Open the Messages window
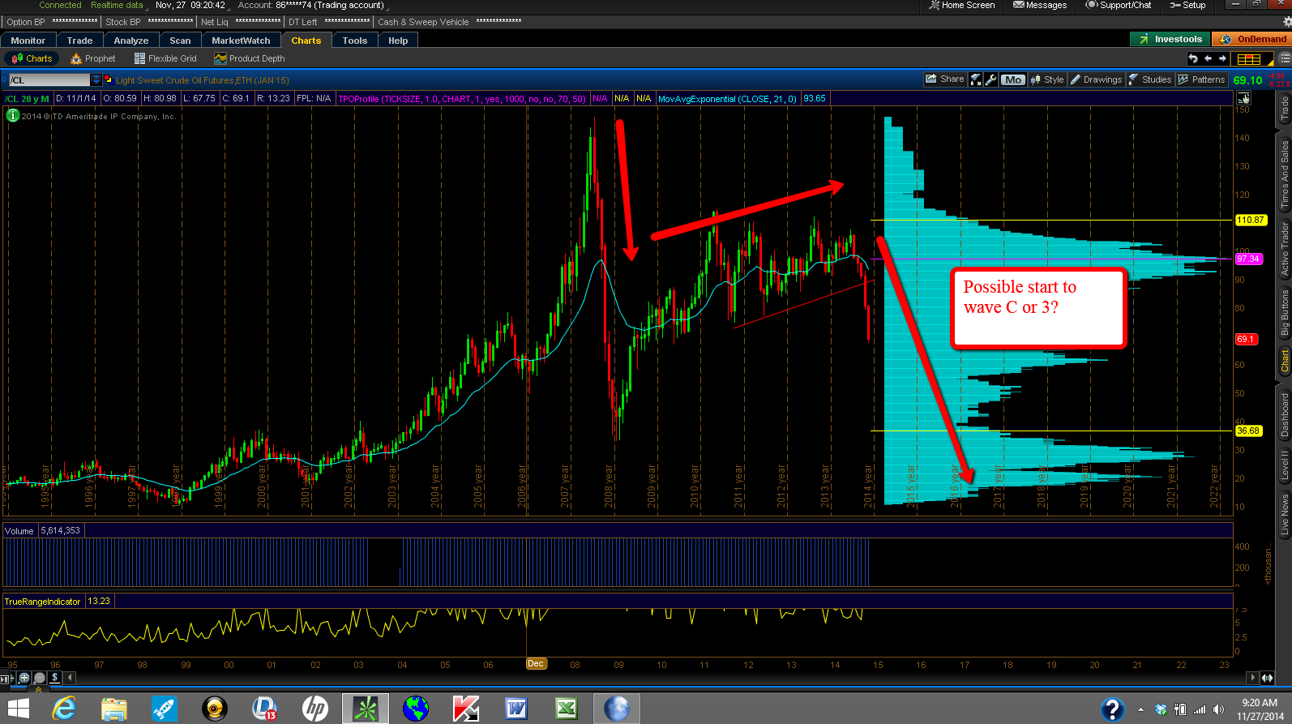Image resolution: width=1292 pixels, height=724 pixels. pos(1040,5)
